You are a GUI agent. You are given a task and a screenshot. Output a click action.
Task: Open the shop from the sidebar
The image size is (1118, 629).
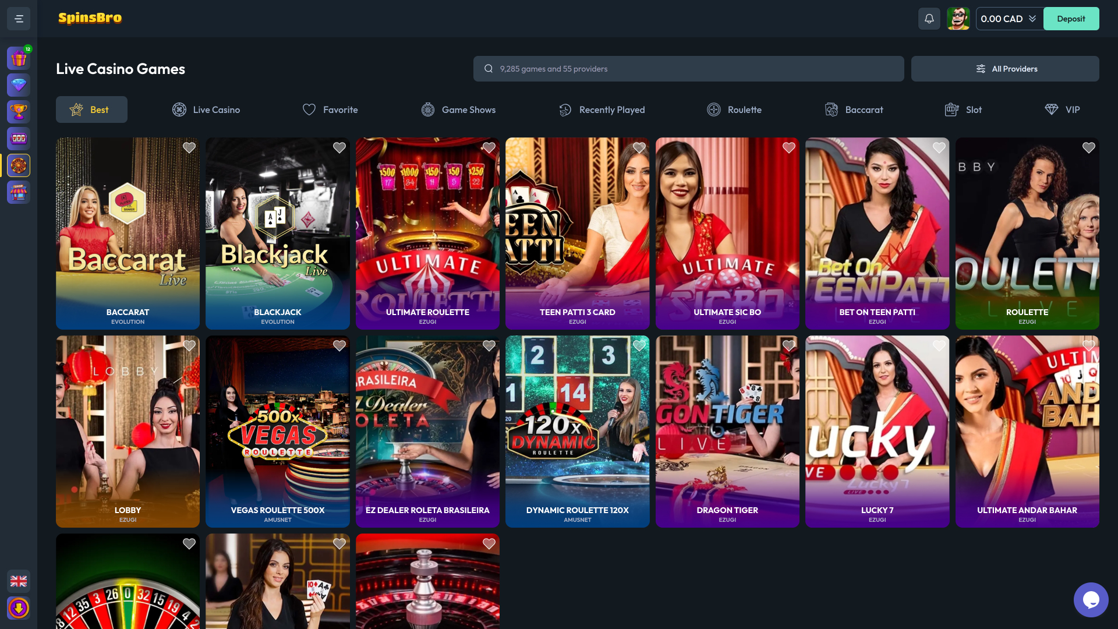tap(18, 192)
